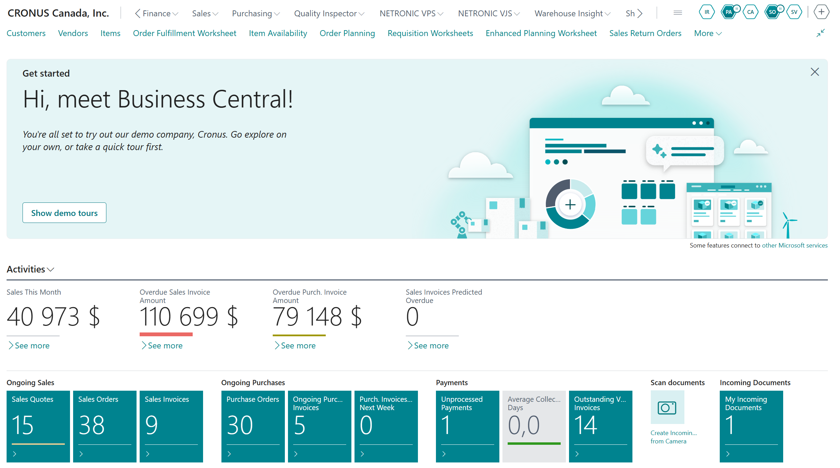
Task: Open the PA profile hexagon icon
Action: [729, 12]
